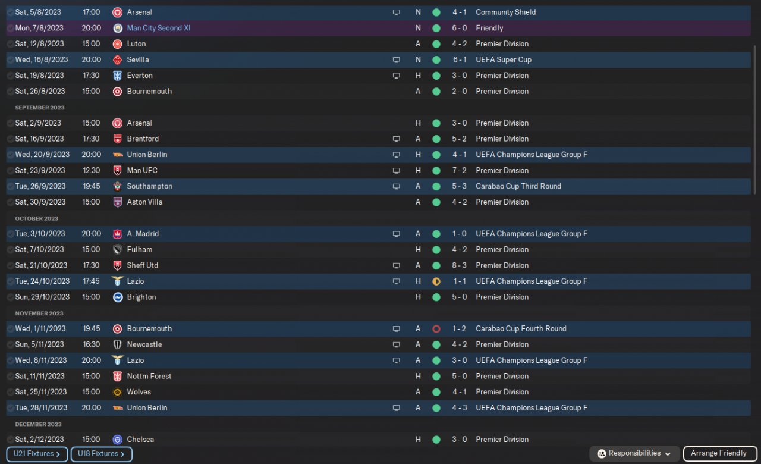Click the Responsibilities person icon

pos(601,453)
